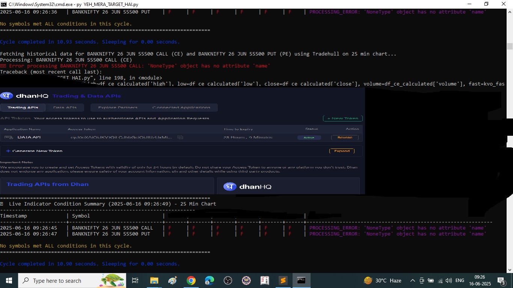Viewport: 513px width, 288px height.
Task: Open the book reader app on taskbar
Action: 264,280
